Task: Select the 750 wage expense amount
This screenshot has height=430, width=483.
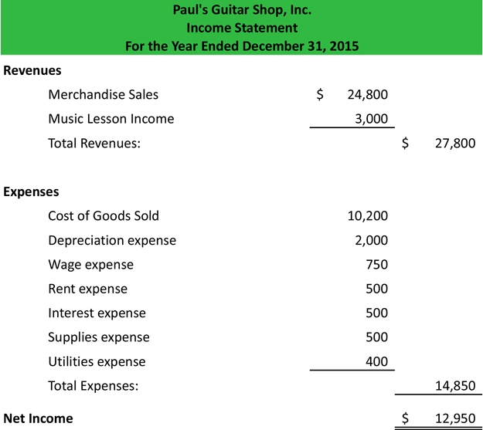Action: (376, 265)
